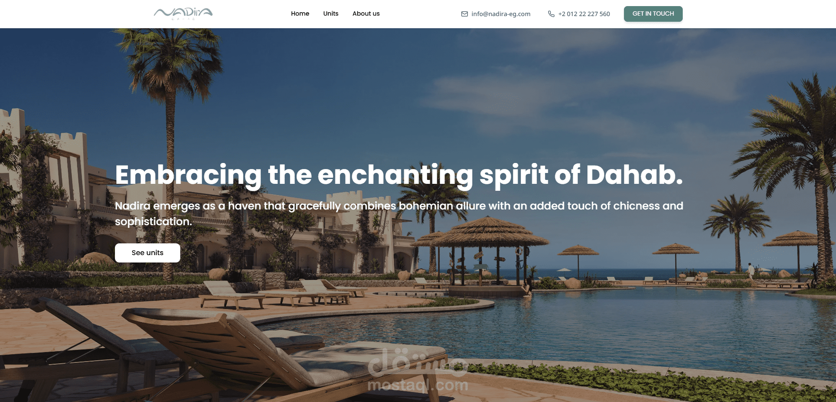This screenshot has height=402, width=836.
Task: Click the info@nadira-eg.com email link
Action: point(501,14)
